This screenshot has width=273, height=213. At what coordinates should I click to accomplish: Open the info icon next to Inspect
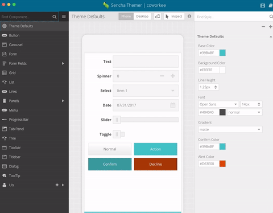pyautogui.click(x=189, y=17)
